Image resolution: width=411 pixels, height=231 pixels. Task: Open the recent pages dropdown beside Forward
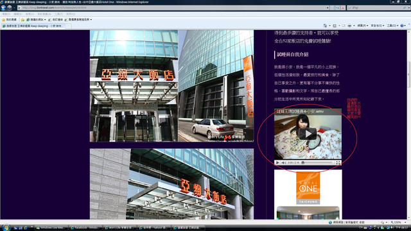coord(14,8)
